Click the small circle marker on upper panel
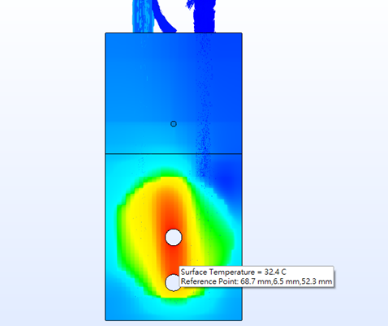Screen dimensions: 388x326 [x=174, y=124]
